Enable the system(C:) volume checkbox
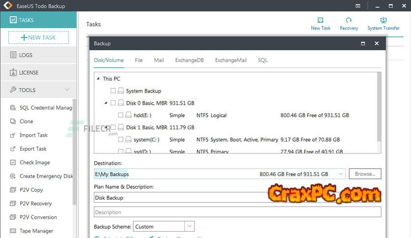411x238 pixels. 121,140
